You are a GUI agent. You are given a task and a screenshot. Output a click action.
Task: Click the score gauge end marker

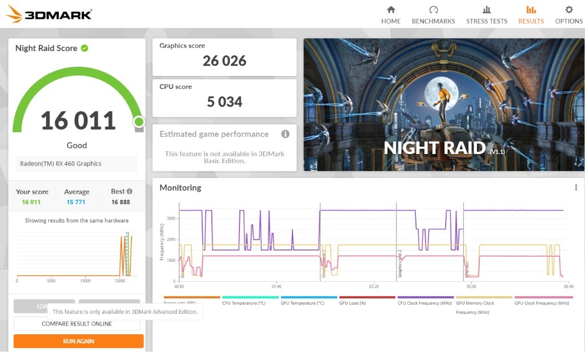[x=138, y=122]
